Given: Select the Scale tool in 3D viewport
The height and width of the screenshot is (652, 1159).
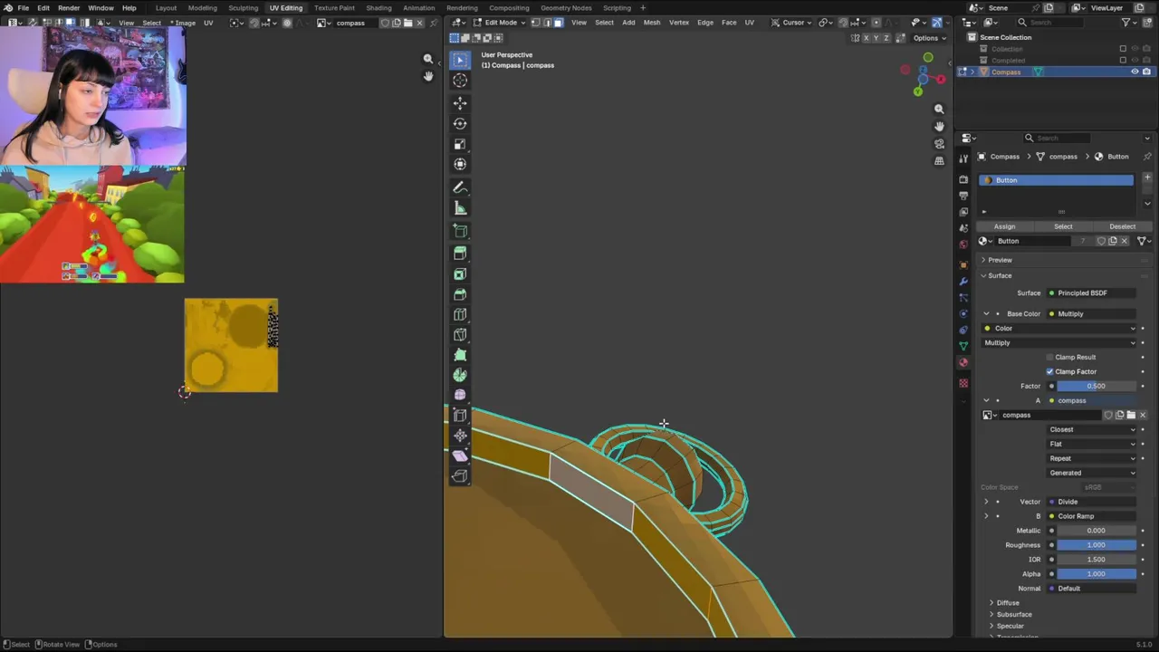Looking at the screenshot, I should coord(460,144).
